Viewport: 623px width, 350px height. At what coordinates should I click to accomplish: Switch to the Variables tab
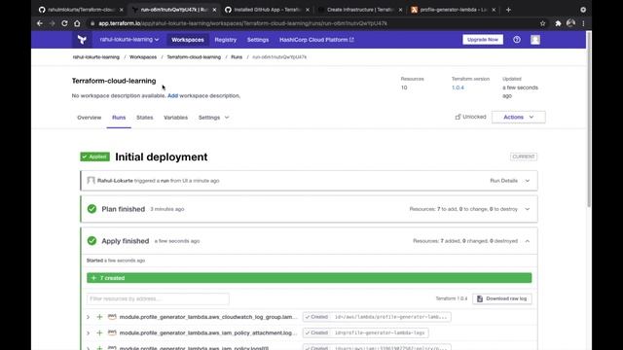pyautogui.click(x=175, y=118)
